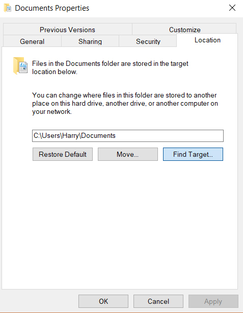Open the Move... folder picker
Screen dimensions: 243x313
(128, 154)
